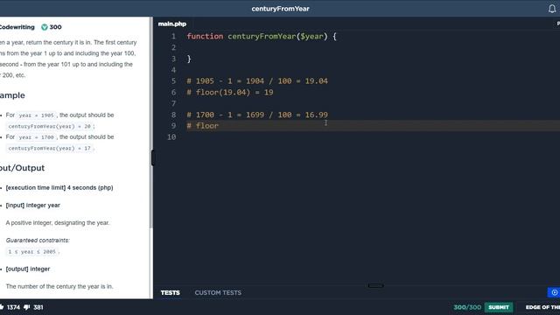Click the green 300 points badge icon
Screen dimensions: 560x315
[x=45, y=27]
